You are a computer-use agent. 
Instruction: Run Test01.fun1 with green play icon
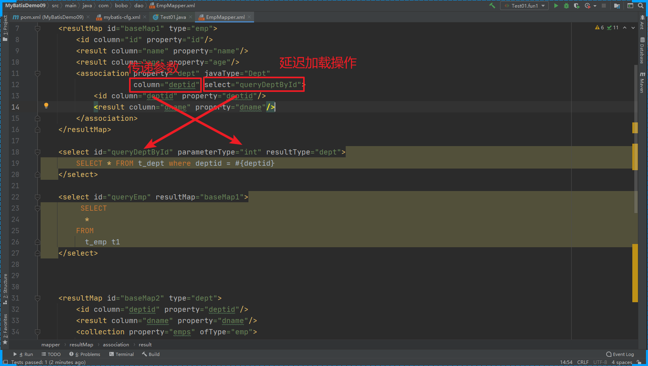[556, 6]
